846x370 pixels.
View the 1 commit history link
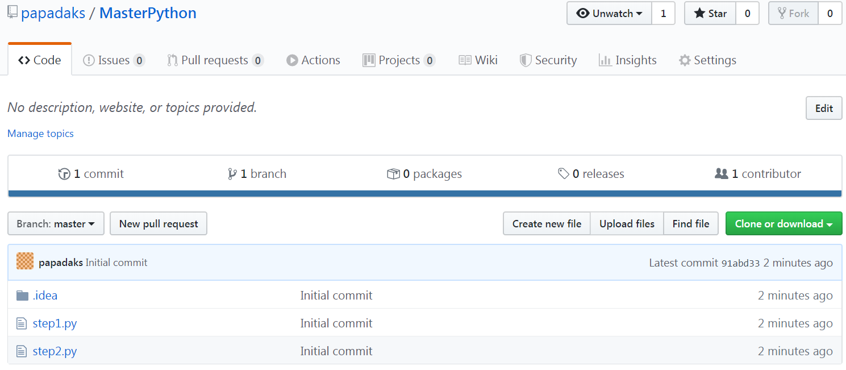pos(91,174)
